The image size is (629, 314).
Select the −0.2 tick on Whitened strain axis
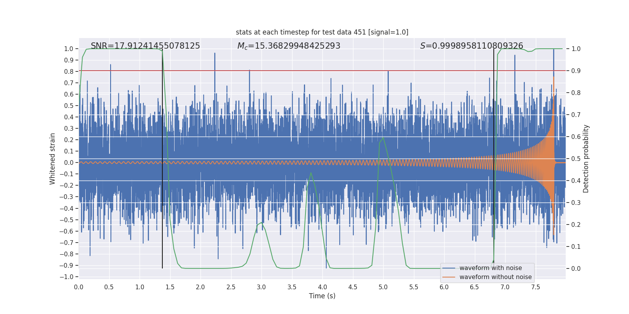point(66,185)
